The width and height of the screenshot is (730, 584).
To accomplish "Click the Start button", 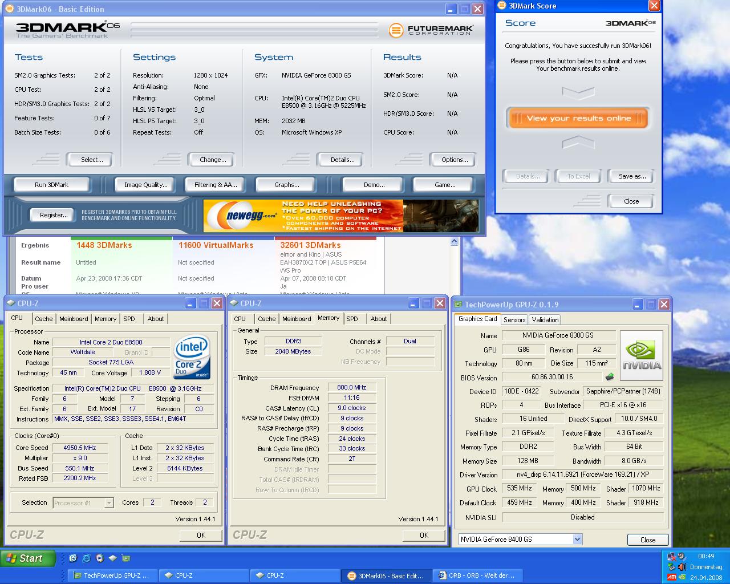I will click(x=28, y=558).
